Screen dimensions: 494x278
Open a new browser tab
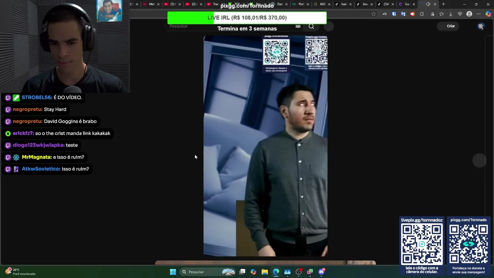(x=443, y=4)
